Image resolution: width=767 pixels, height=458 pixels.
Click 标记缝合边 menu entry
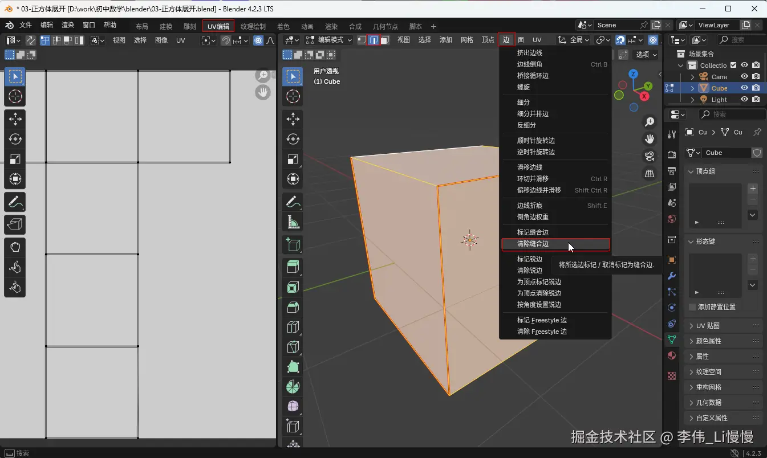point(533,232)
